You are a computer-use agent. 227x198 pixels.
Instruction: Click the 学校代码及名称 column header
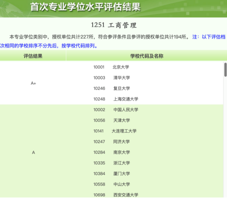pos(147,56)
